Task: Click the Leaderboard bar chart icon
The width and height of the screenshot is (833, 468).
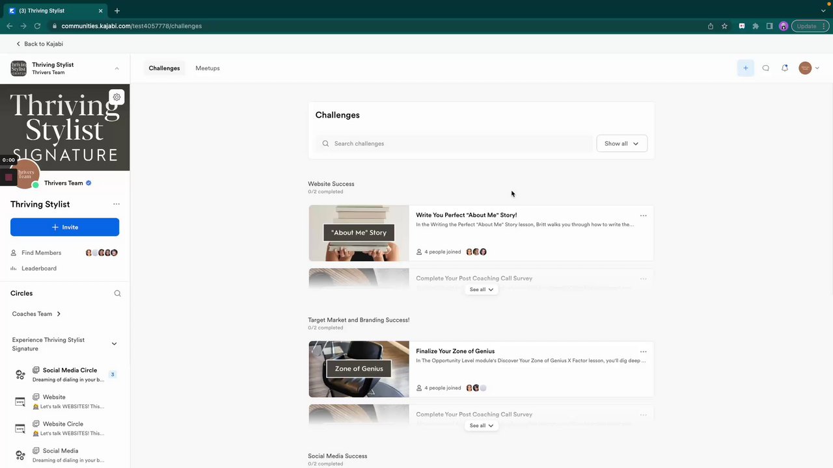Action: coord(14,268)
